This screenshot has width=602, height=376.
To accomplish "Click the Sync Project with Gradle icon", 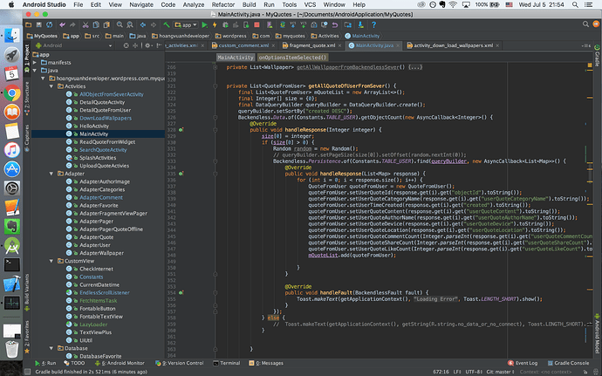I will coord(283,24).
